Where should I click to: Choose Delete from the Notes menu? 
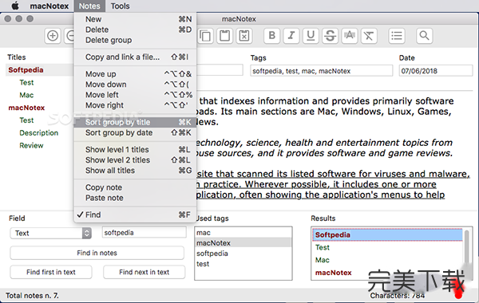(x=135, y=30)
